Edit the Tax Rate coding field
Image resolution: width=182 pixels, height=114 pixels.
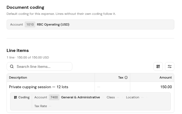[43, 106]
